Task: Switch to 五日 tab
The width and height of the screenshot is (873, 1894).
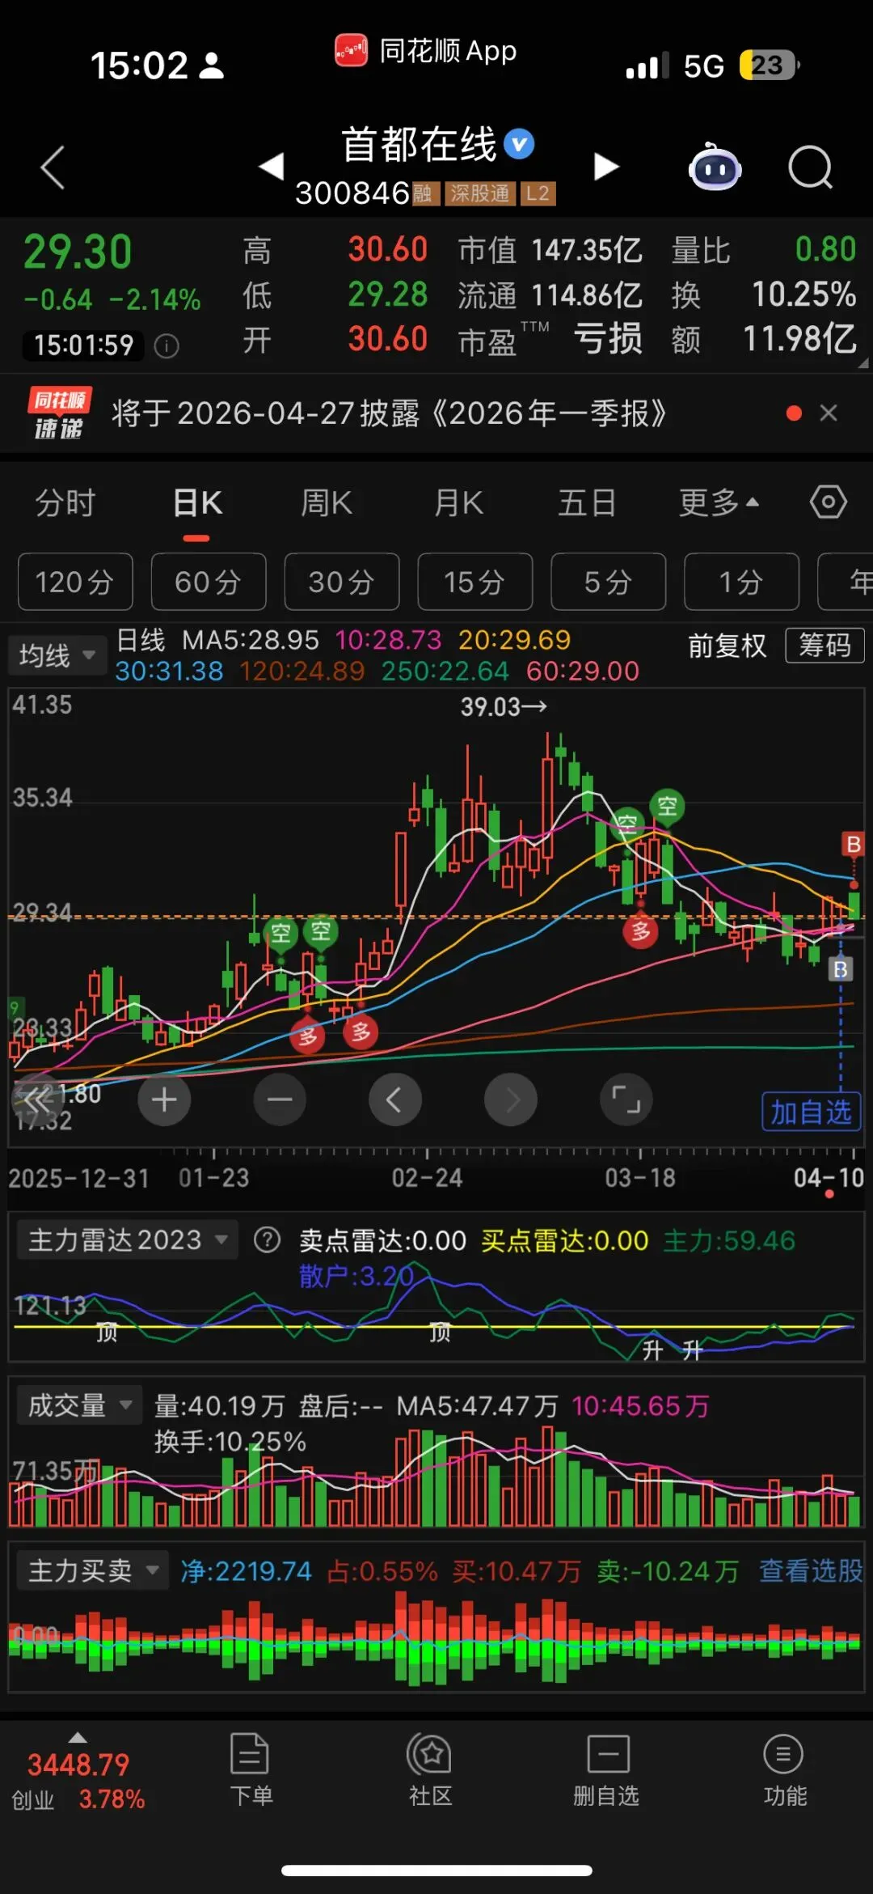Action: coord(588,502)
